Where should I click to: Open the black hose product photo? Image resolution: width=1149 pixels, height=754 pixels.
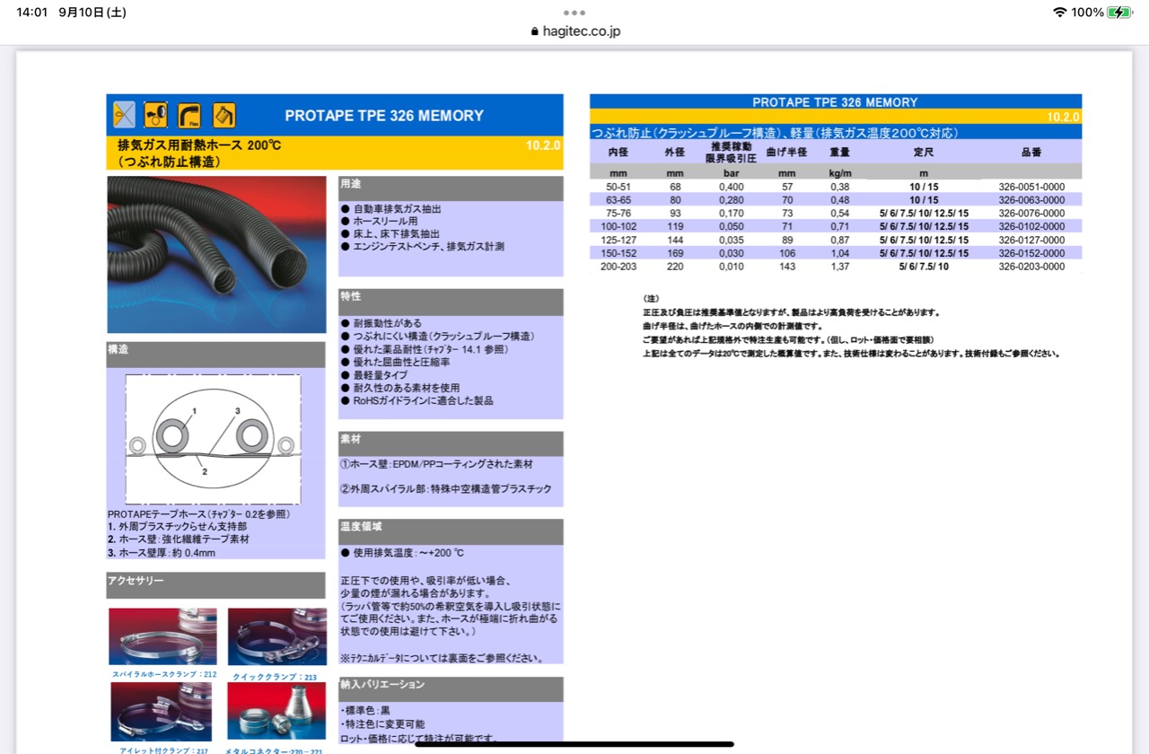tap(216, 255)
